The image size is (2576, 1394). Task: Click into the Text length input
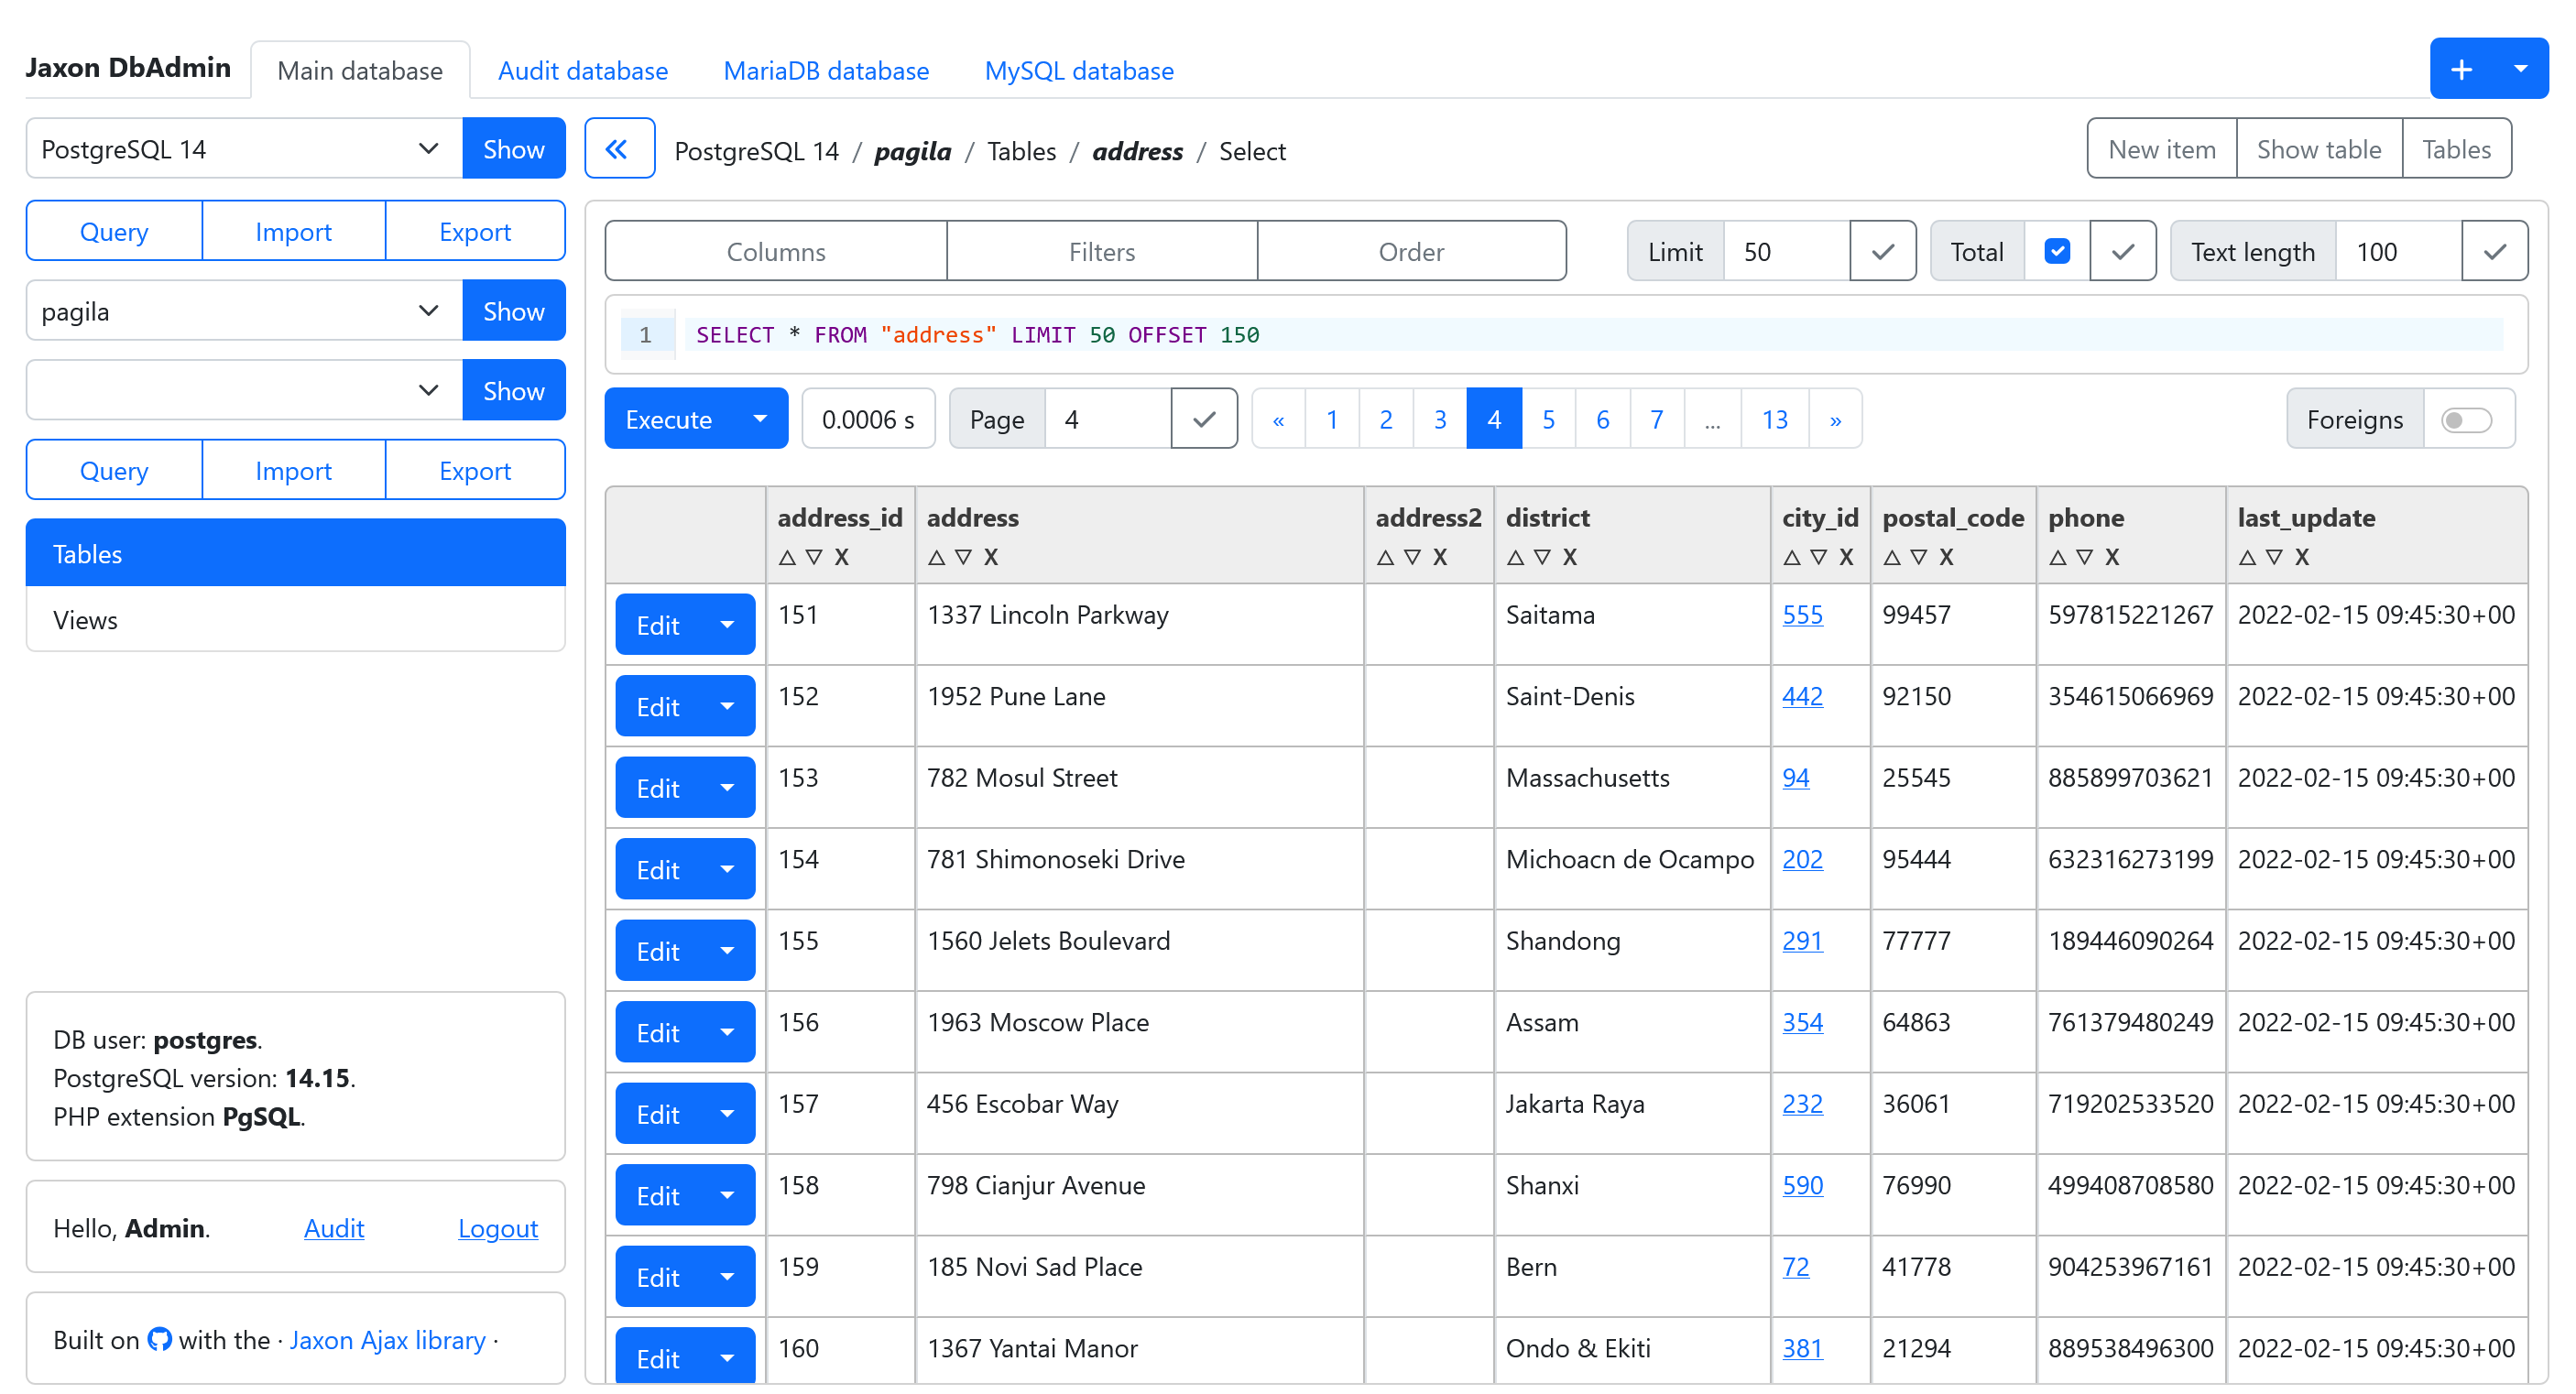[x=2398, y=251]
